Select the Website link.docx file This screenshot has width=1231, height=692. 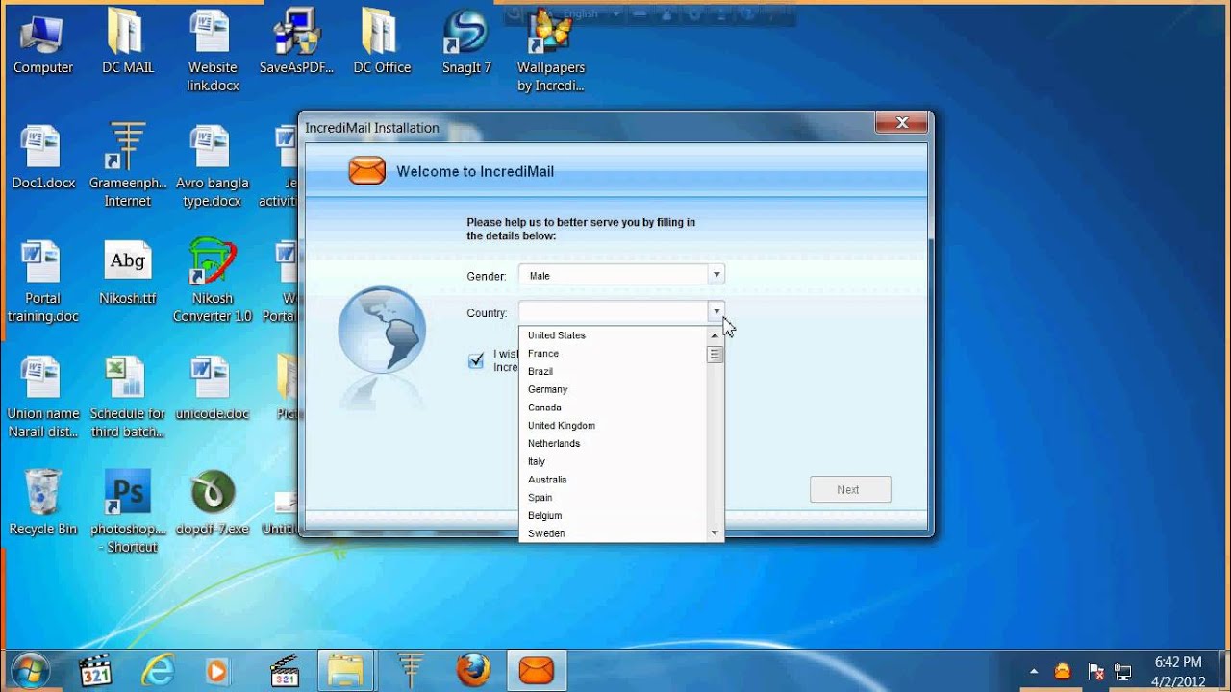pyautogui.click(x=213, y=51)
